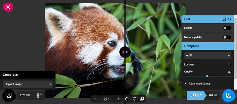Click the zoom percentage field showing 20
Viewport: 237px width, 104px height.
[105, 99]
